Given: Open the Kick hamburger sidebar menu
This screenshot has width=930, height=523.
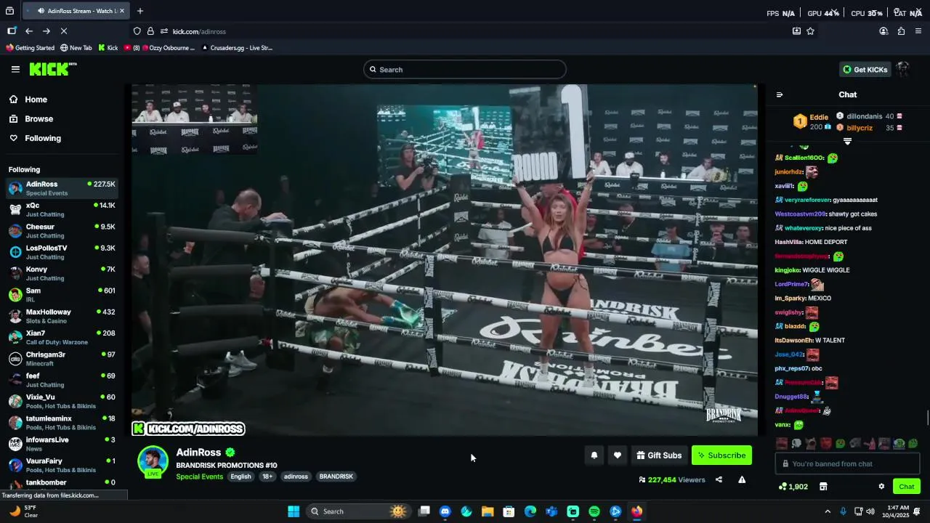Looking at the screenshot, I should 15,69.
